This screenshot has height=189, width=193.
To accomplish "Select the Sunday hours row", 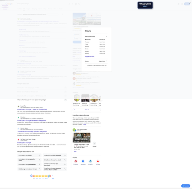I will 95,49.
